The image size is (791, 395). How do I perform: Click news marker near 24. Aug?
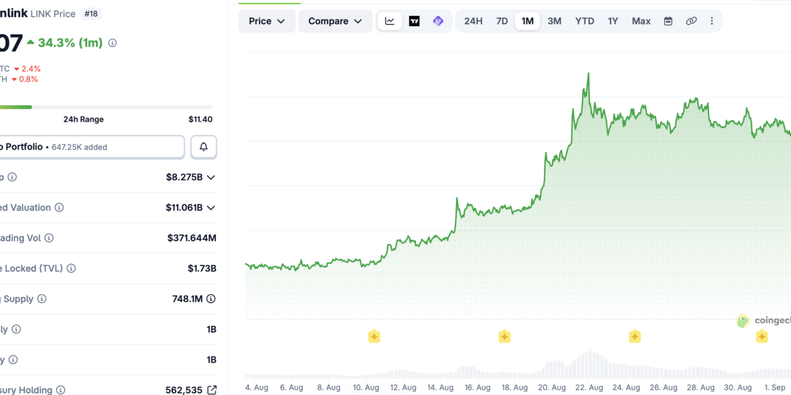click(x=635, y=336)
